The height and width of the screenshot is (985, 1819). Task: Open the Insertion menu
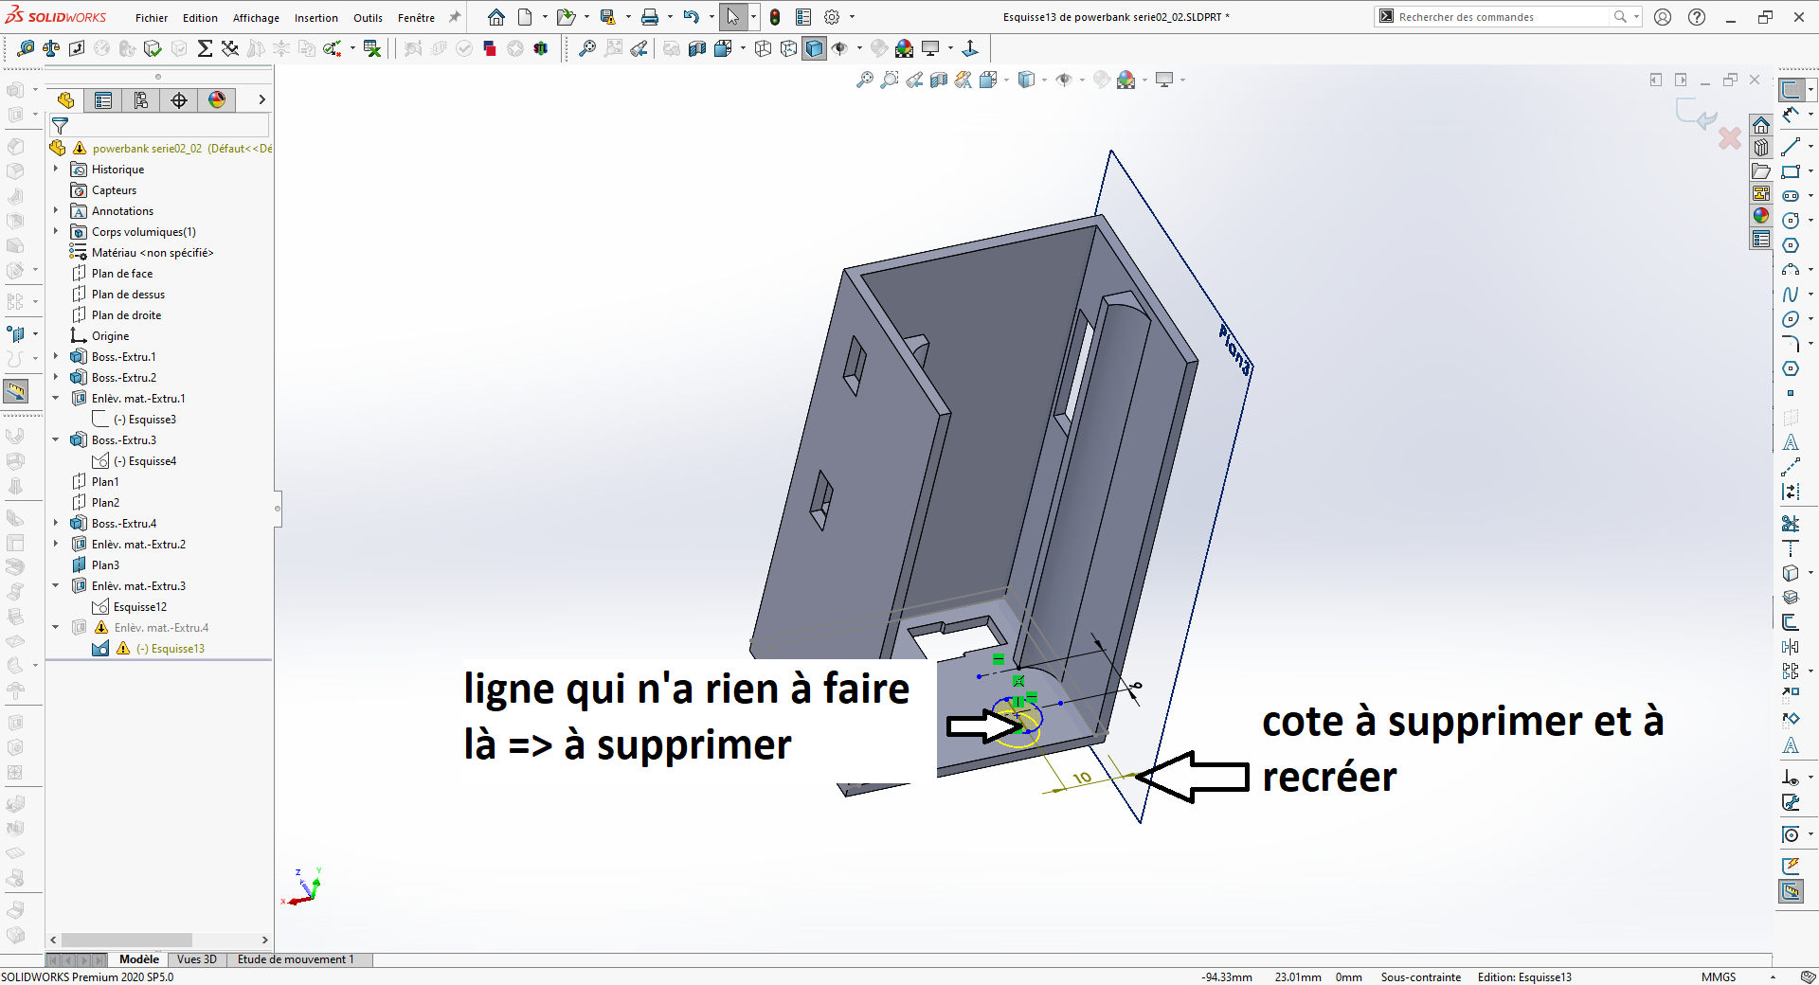pyautogui.click(x=316, y=18)
